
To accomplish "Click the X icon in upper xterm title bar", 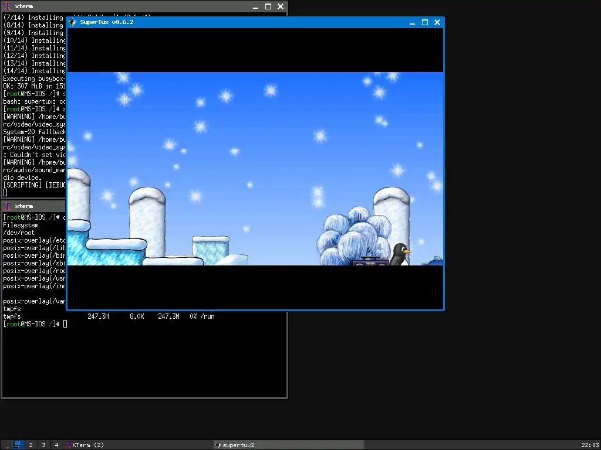I will coord(7,6).
